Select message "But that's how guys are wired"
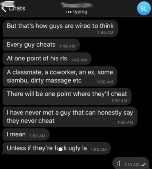 [60, 28]
